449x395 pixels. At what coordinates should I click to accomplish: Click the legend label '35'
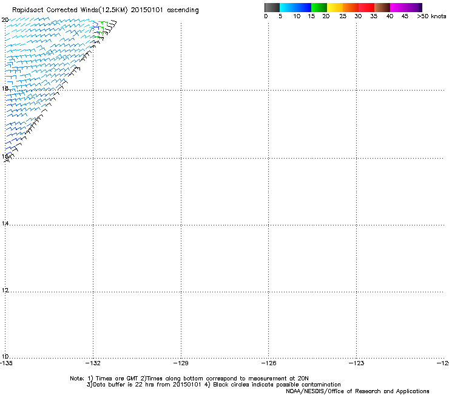374,16
